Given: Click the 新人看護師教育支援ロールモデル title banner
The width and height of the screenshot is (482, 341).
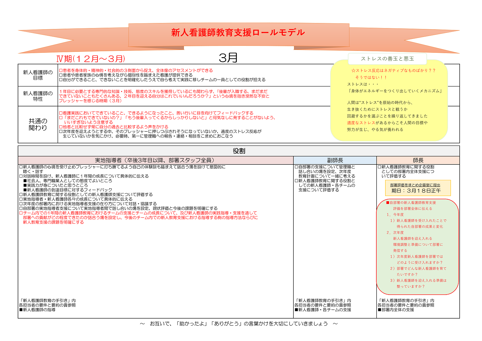Looking at the screenshot, I should click(x=238, y=33).
